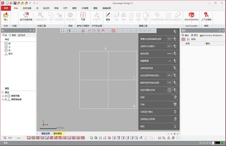
Task: Toggle visibility box of 参照平面
Action: point(6,96)
